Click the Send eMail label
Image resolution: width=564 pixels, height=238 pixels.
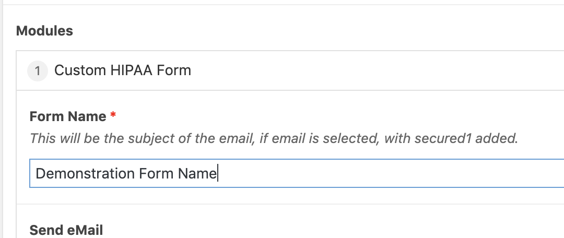[x=66, y=230]
